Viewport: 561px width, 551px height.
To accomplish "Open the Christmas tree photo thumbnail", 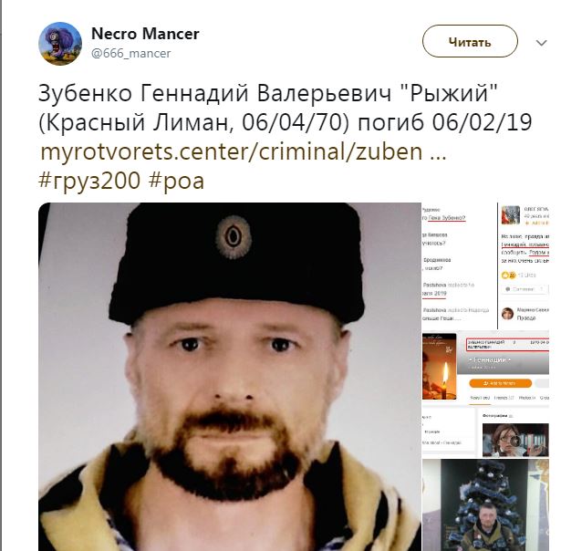I will [485, 505].
